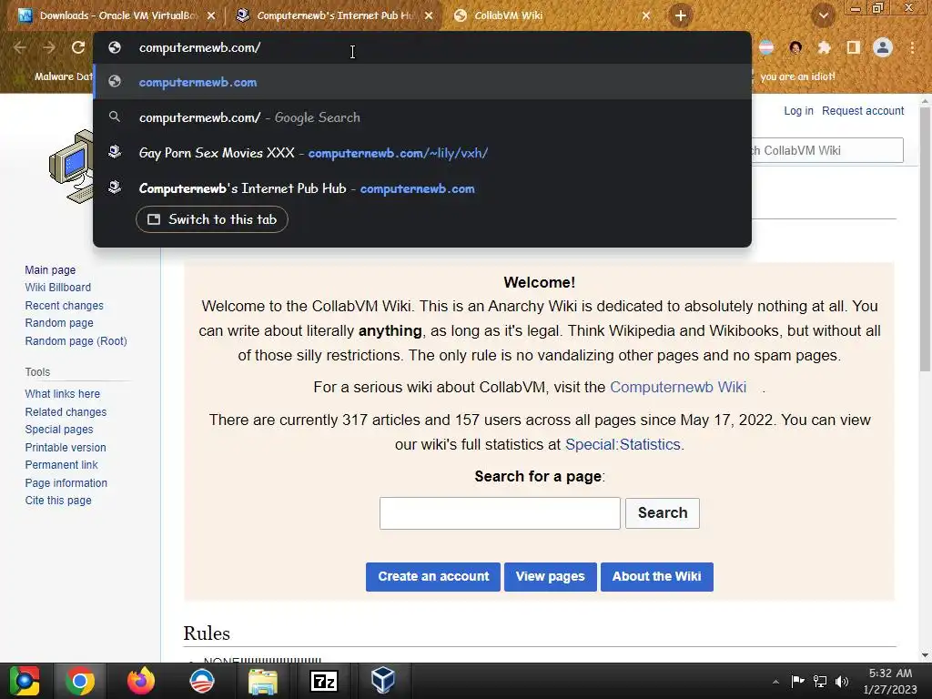
Task: Click What links here tool
Action: (x=63, y=394)
